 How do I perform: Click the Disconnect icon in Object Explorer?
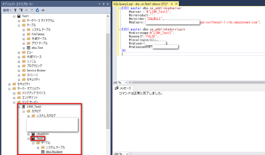(21, 10)
